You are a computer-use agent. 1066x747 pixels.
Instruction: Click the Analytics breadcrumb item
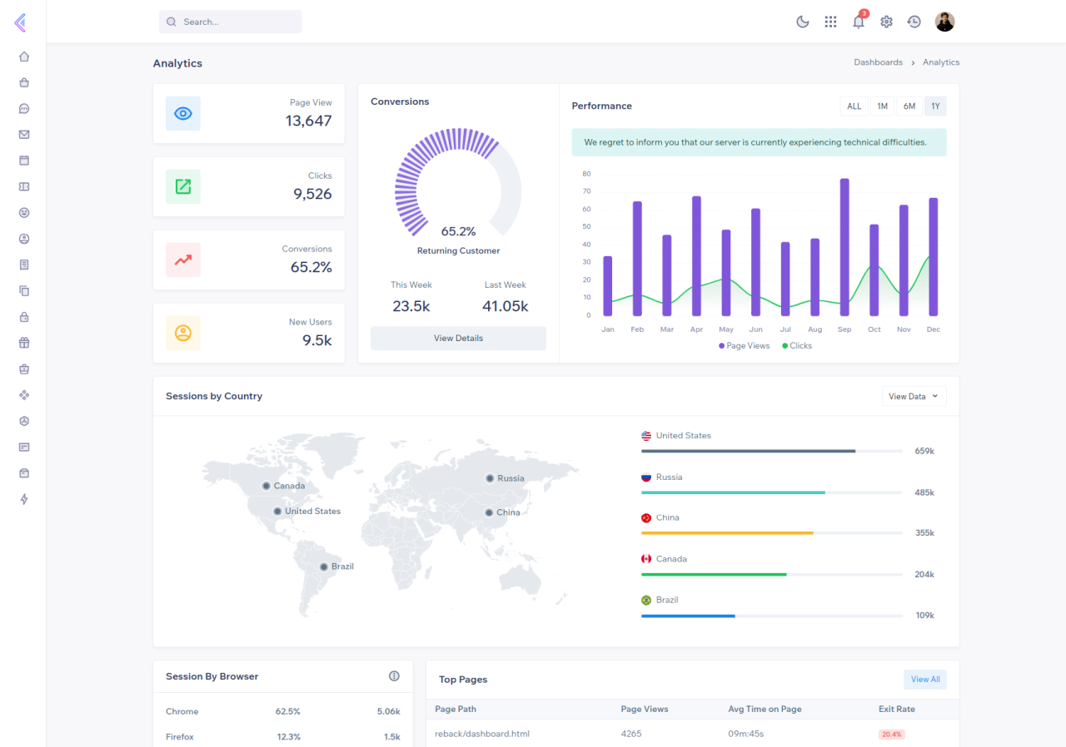coord(941,62)
